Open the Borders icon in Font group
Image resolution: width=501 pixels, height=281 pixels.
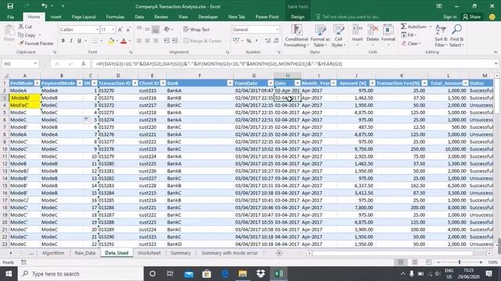[x=95, y=41]
